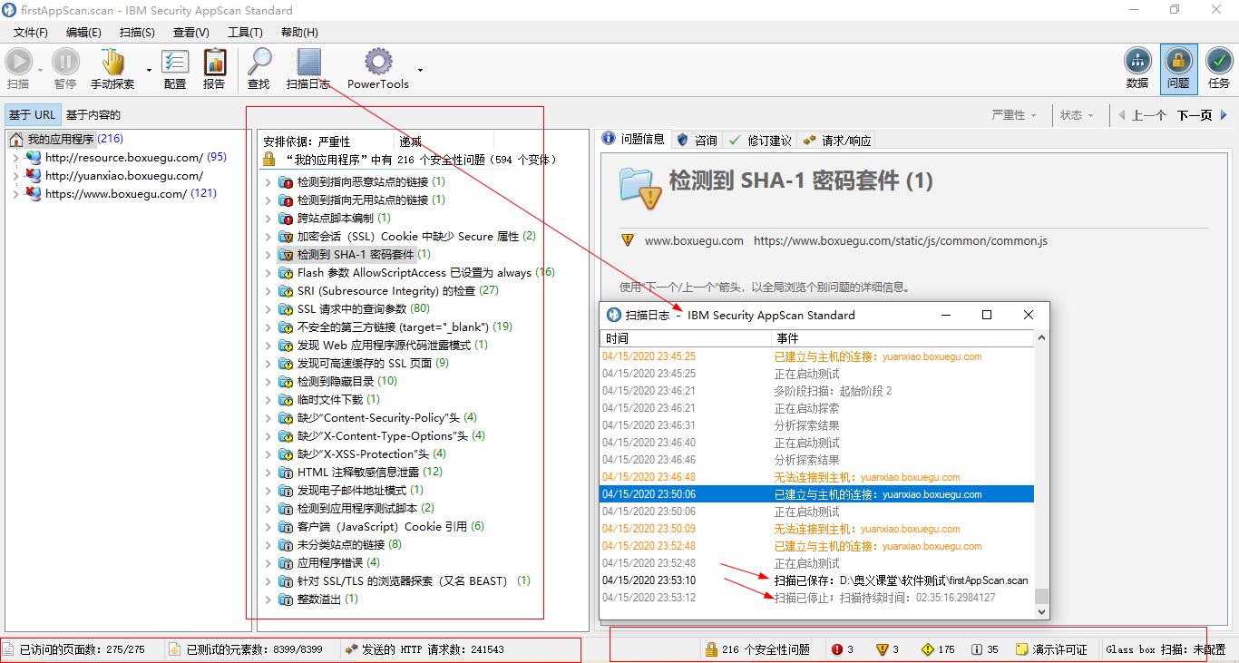Expand the http://yuanxiao.boxuegu.com/ tree node
Screen dimensions: 1239x663
coord(15,176)
